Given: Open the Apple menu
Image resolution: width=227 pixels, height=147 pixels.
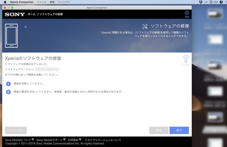Looking at the screenshot, I should (x=5, y=2).
